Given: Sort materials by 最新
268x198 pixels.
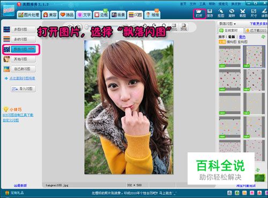Looking at the screenshot, I should coord(232,37).
